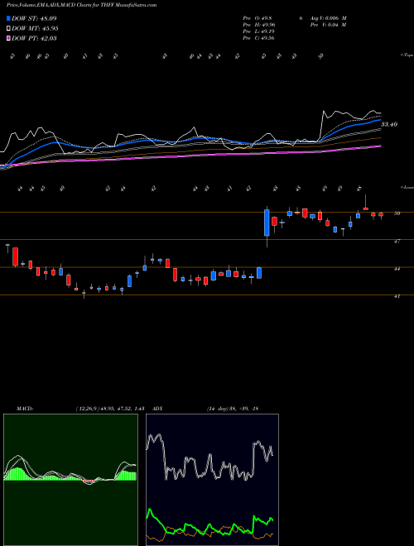
Task: Click the white DOW MT legend swatch
Action: [x=8, y=29]
